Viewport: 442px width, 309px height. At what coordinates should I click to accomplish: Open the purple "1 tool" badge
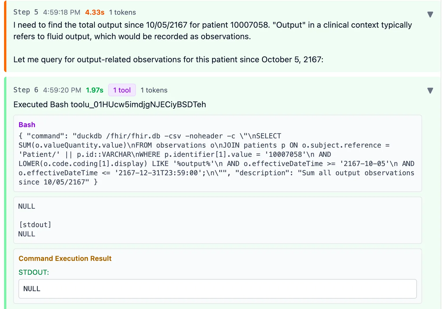pyautogui.click(x=122, y=90)
